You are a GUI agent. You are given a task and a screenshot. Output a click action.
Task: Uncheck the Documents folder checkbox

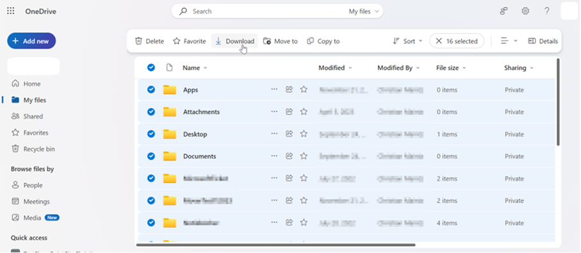(151, 156)
